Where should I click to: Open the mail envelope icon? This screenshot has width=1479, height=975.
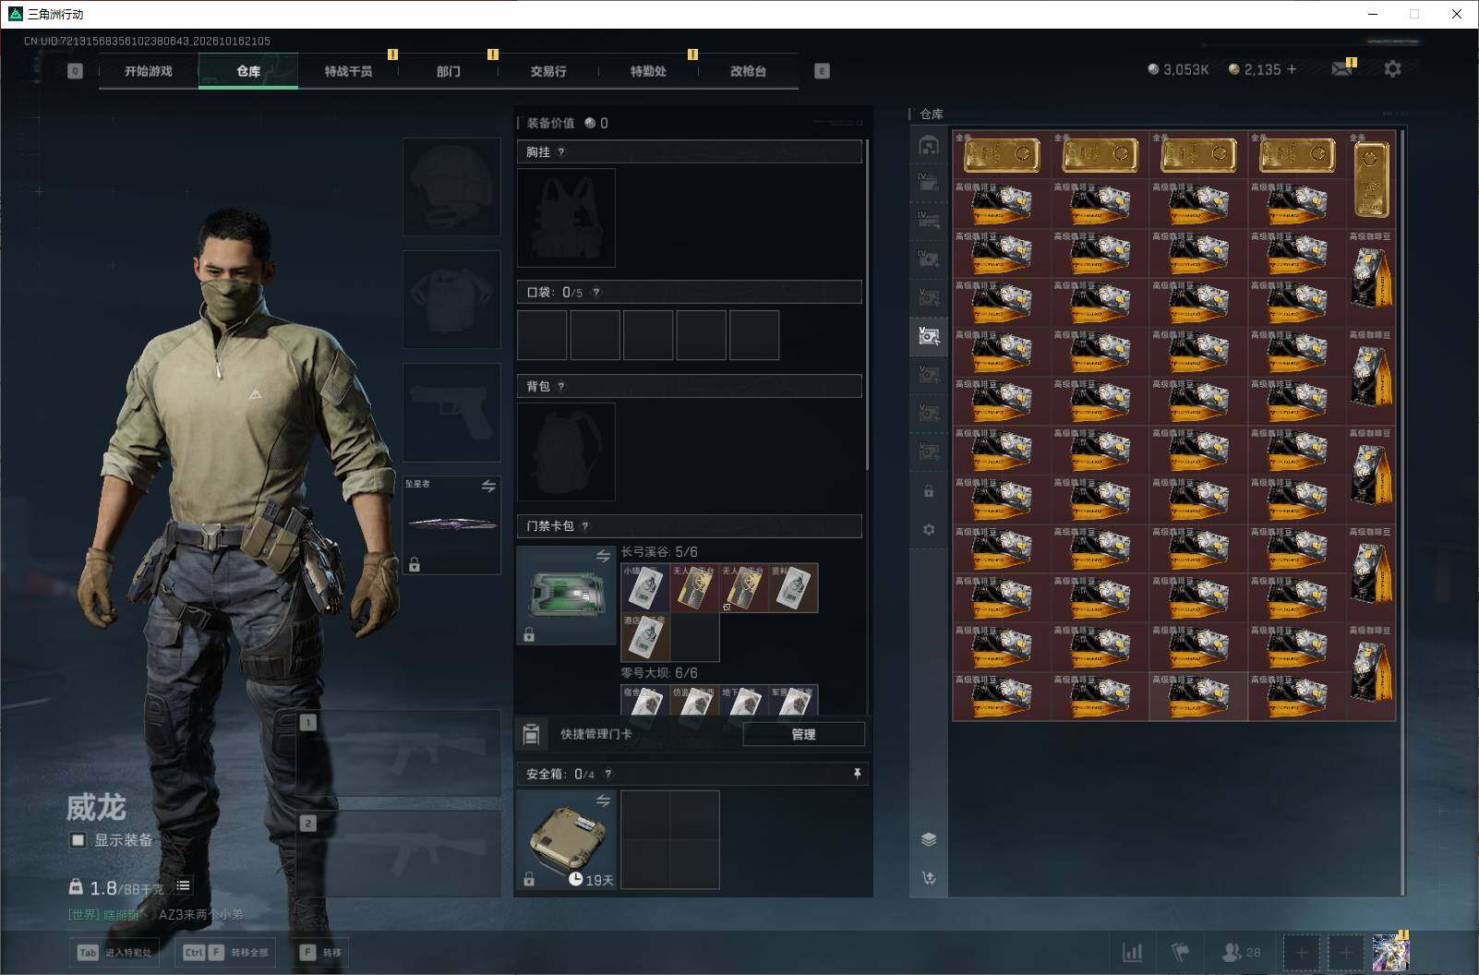tap(1341, 69)
